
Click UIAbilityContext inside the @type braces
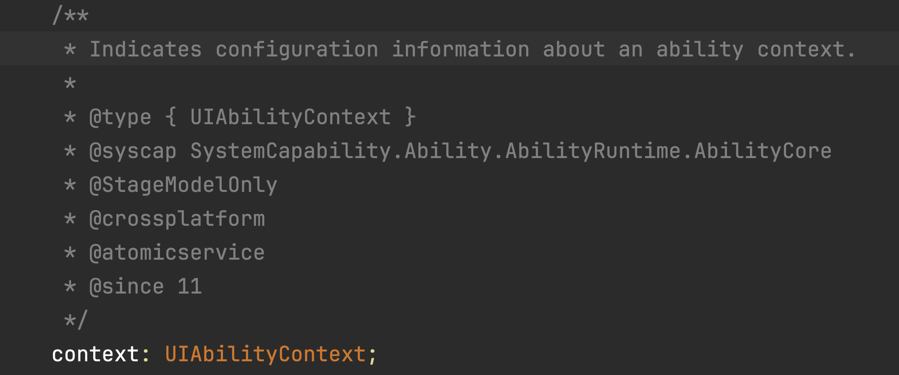(290, 118)
